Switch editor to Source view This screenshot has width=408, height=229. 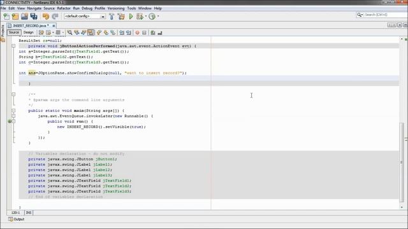click(14, 32)
